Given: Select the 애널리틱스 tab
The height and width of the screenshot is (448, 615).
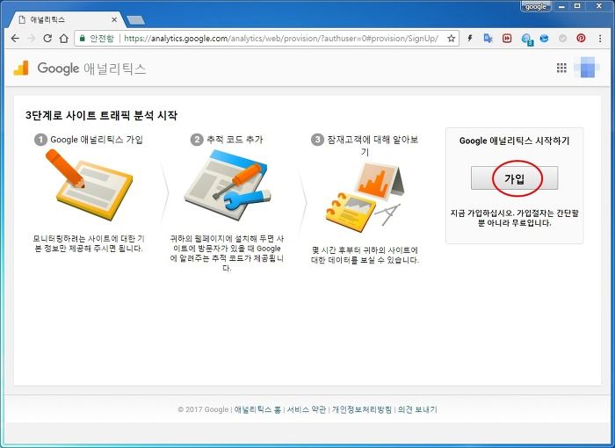Looking at the screenshot, I should click(x=68, y=19).
